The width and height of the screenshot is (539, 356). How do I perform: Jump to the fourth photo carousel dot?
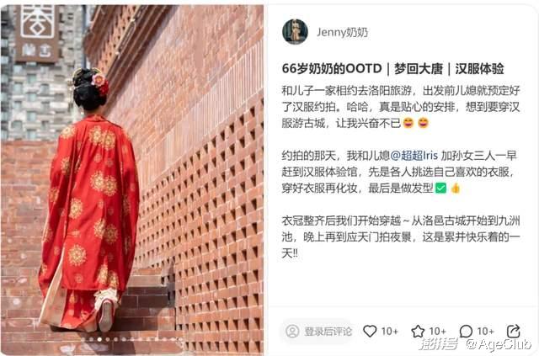108,339
